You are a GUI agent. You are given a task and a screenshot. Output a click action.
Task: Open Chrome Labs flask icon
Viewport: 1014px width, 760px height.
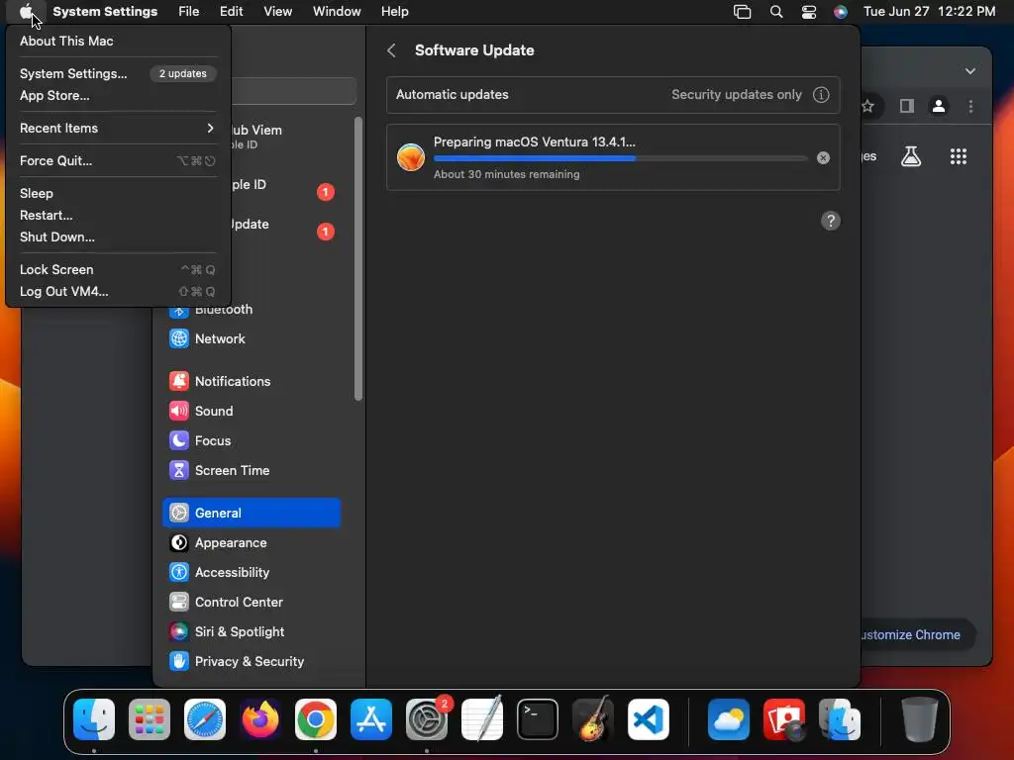coord(911,156)
